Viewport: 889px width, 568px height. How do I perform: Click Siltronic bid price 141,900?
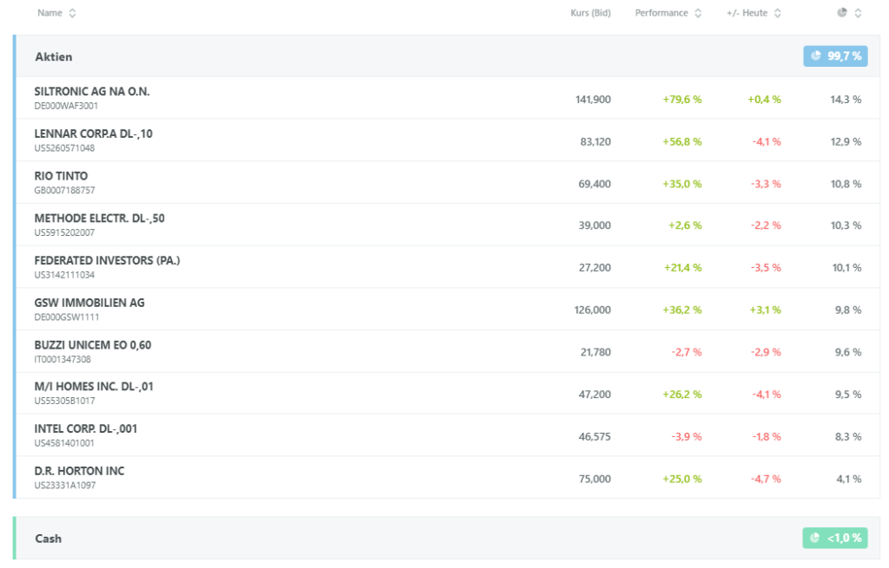click(x=593, y=100)
